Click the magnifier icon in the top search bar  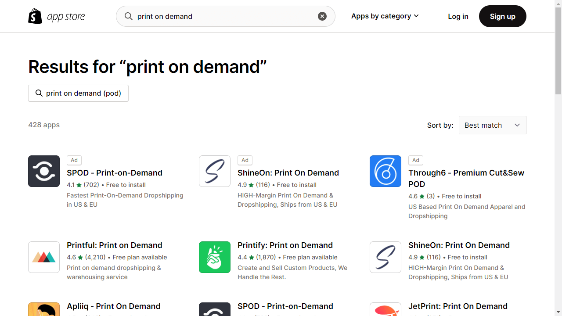coord(128,16)
